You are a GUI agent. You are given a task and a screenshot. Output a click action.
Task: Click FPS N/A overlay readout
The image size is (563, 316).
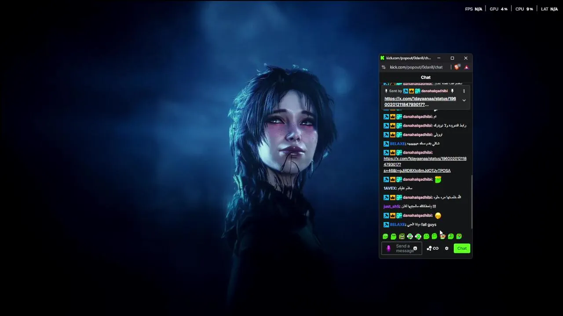coord(474,9)
